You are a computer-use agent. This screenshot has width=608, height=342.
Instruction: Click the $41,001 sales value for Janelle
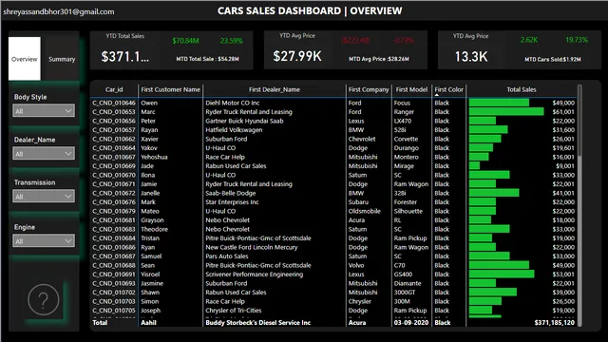click(563, 193)
